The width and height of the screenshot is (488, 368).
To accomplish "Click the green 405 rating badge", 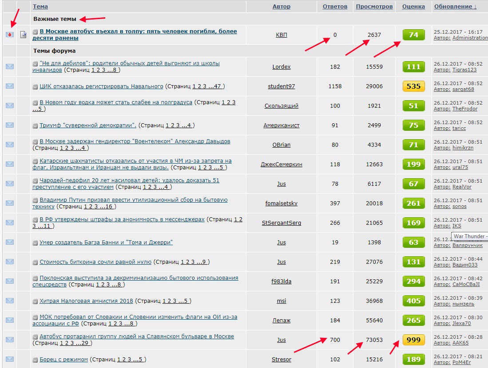I will coord(413,301).
